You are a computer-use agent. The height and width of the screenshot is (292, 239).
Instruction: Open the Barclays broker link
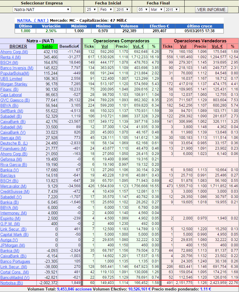(x=8, y=176)
